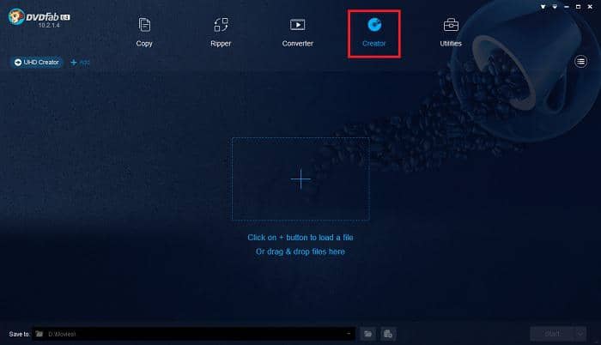601x345 pixels.
Task: Click the Start button
Action: click(x=552, y=334)
